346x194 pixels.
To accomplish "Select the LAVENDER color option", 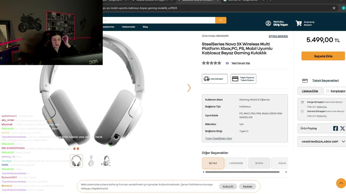I will pos(236,163).
